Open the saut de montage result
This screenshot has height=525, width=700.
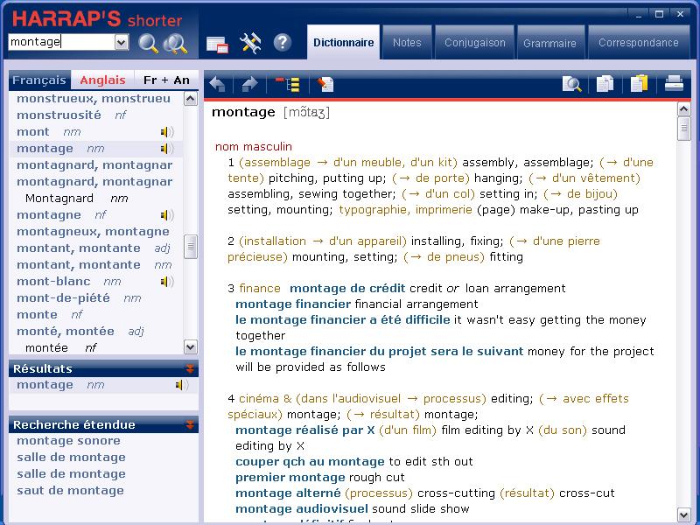[x=70, y=490]
